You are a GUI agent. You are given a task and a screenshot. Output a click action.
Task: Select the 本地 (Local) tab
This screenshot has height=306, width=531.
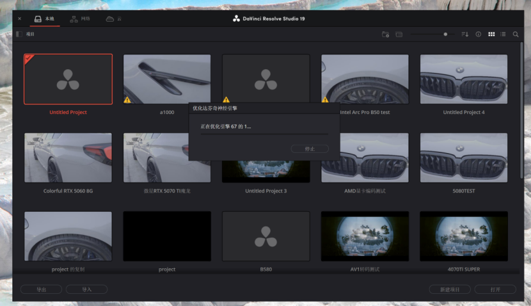44,19
